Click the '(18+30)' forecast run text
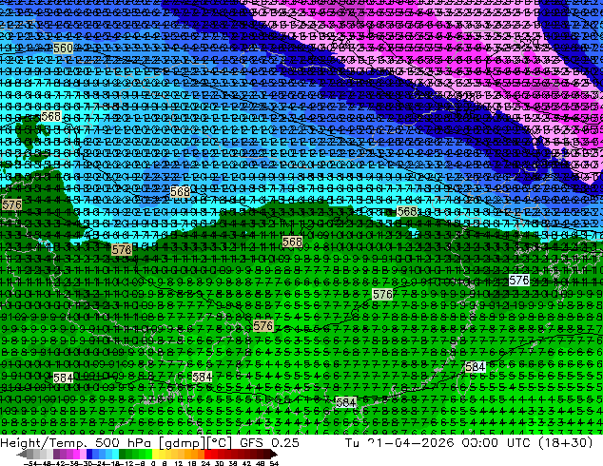The height and width of the screenshot is (466, 603). click(565, 443)
